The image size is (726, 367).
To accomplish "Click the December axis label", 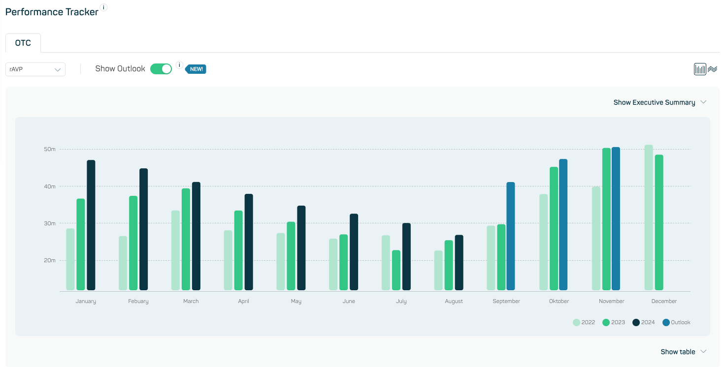I will (x=664, y=301).
